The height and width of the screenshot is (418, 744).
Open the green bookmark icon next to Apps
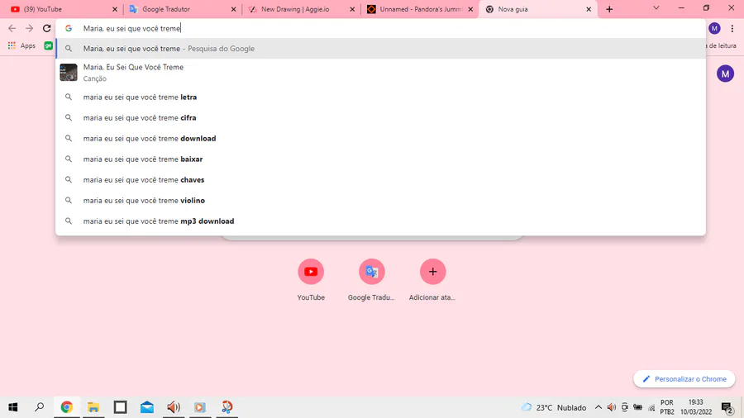(49, 45)
